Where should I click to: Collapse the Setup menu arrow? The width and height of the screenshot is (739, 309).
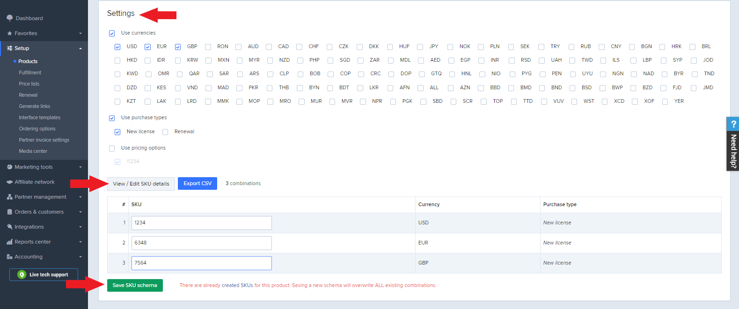pos(80,48)
